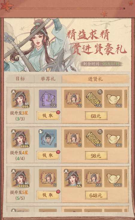Open the 5-star heroine goal portrait
Viewport: 135px width, 220px height.
[20, 178]
